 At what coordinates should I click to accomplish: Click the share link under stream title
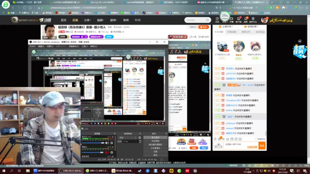(x=193, y=37)
